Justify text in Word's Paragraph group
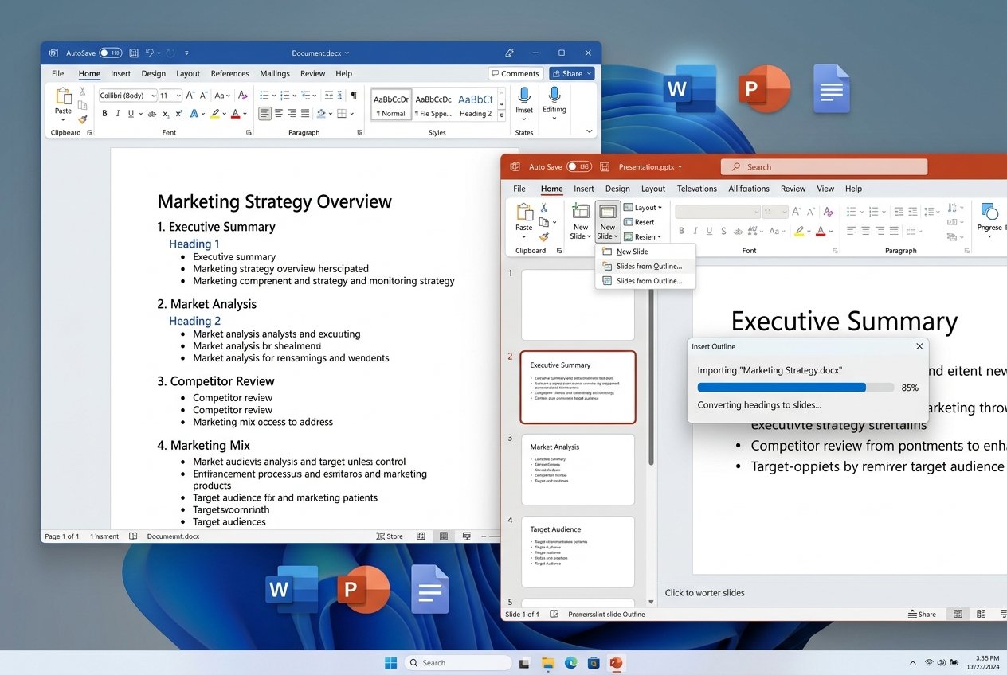Image resolution: width=1007 pixels, height=675 pixels. [306, 114]
